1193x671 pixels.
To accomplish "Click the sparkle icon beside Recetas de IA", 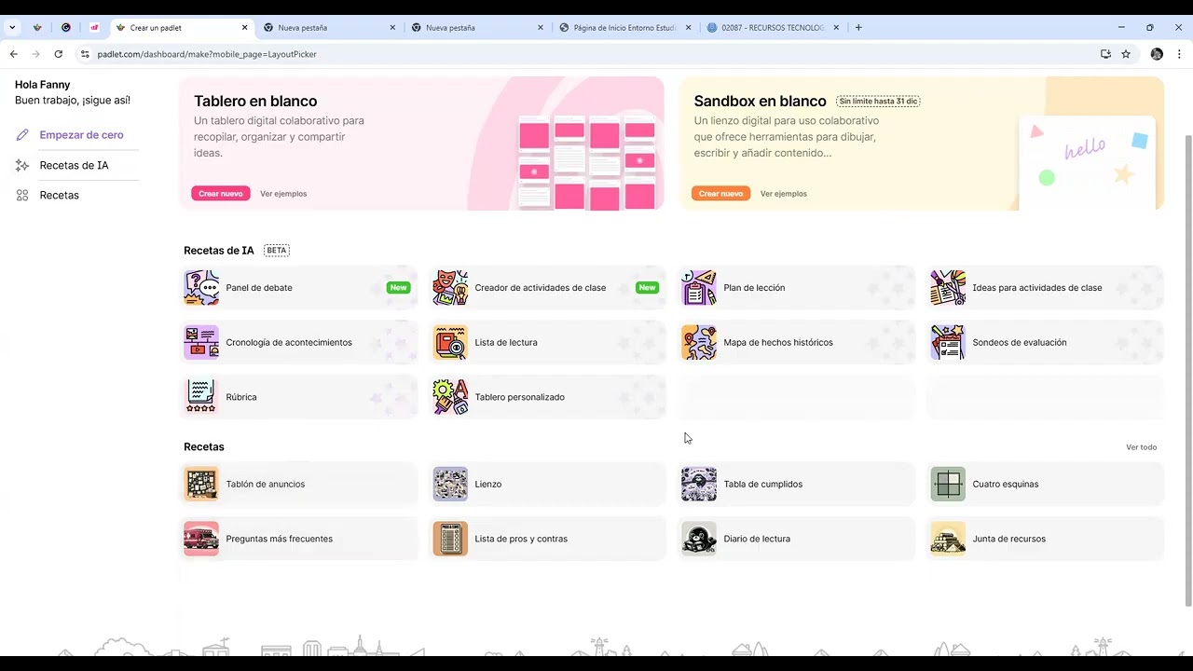I will tap(22, 165).
